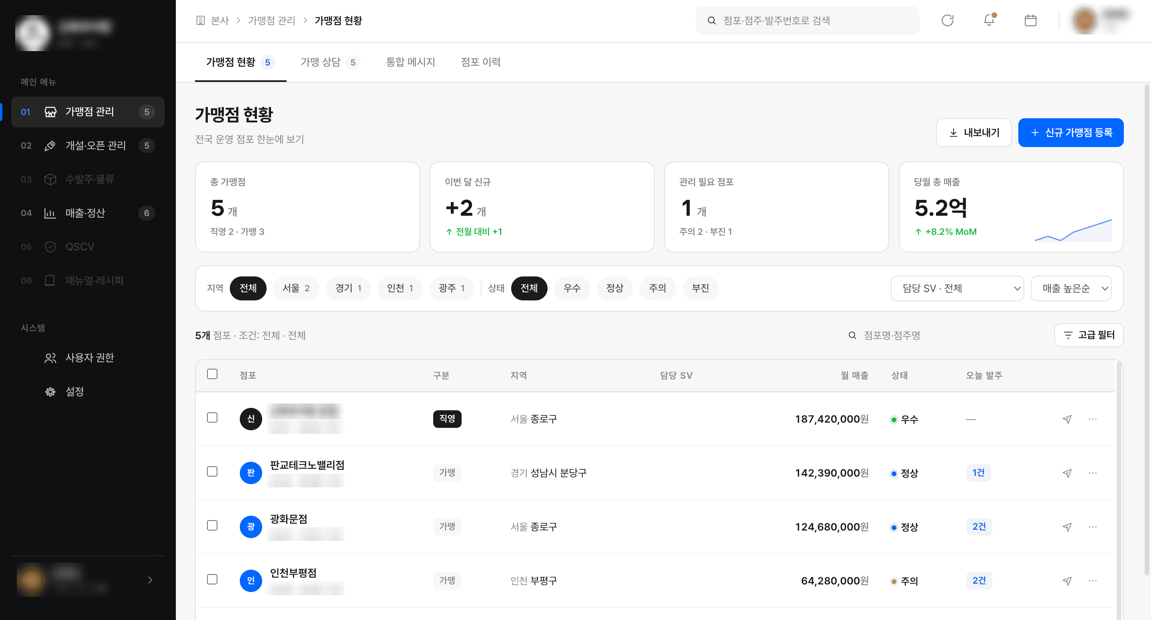This screenshot has width=1151, height=620.
Task: Open the calendar icon in header
Action: [x=1030, y=20]
